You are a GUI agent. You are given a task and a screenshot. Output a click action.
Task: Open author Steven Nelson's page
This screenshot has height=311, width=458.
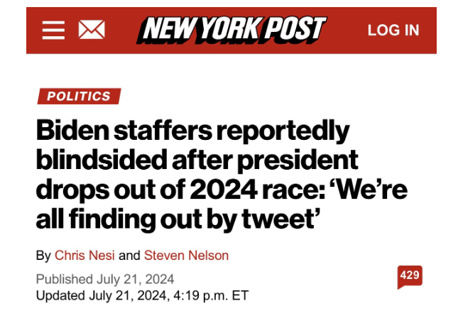[x=186, y=256]
